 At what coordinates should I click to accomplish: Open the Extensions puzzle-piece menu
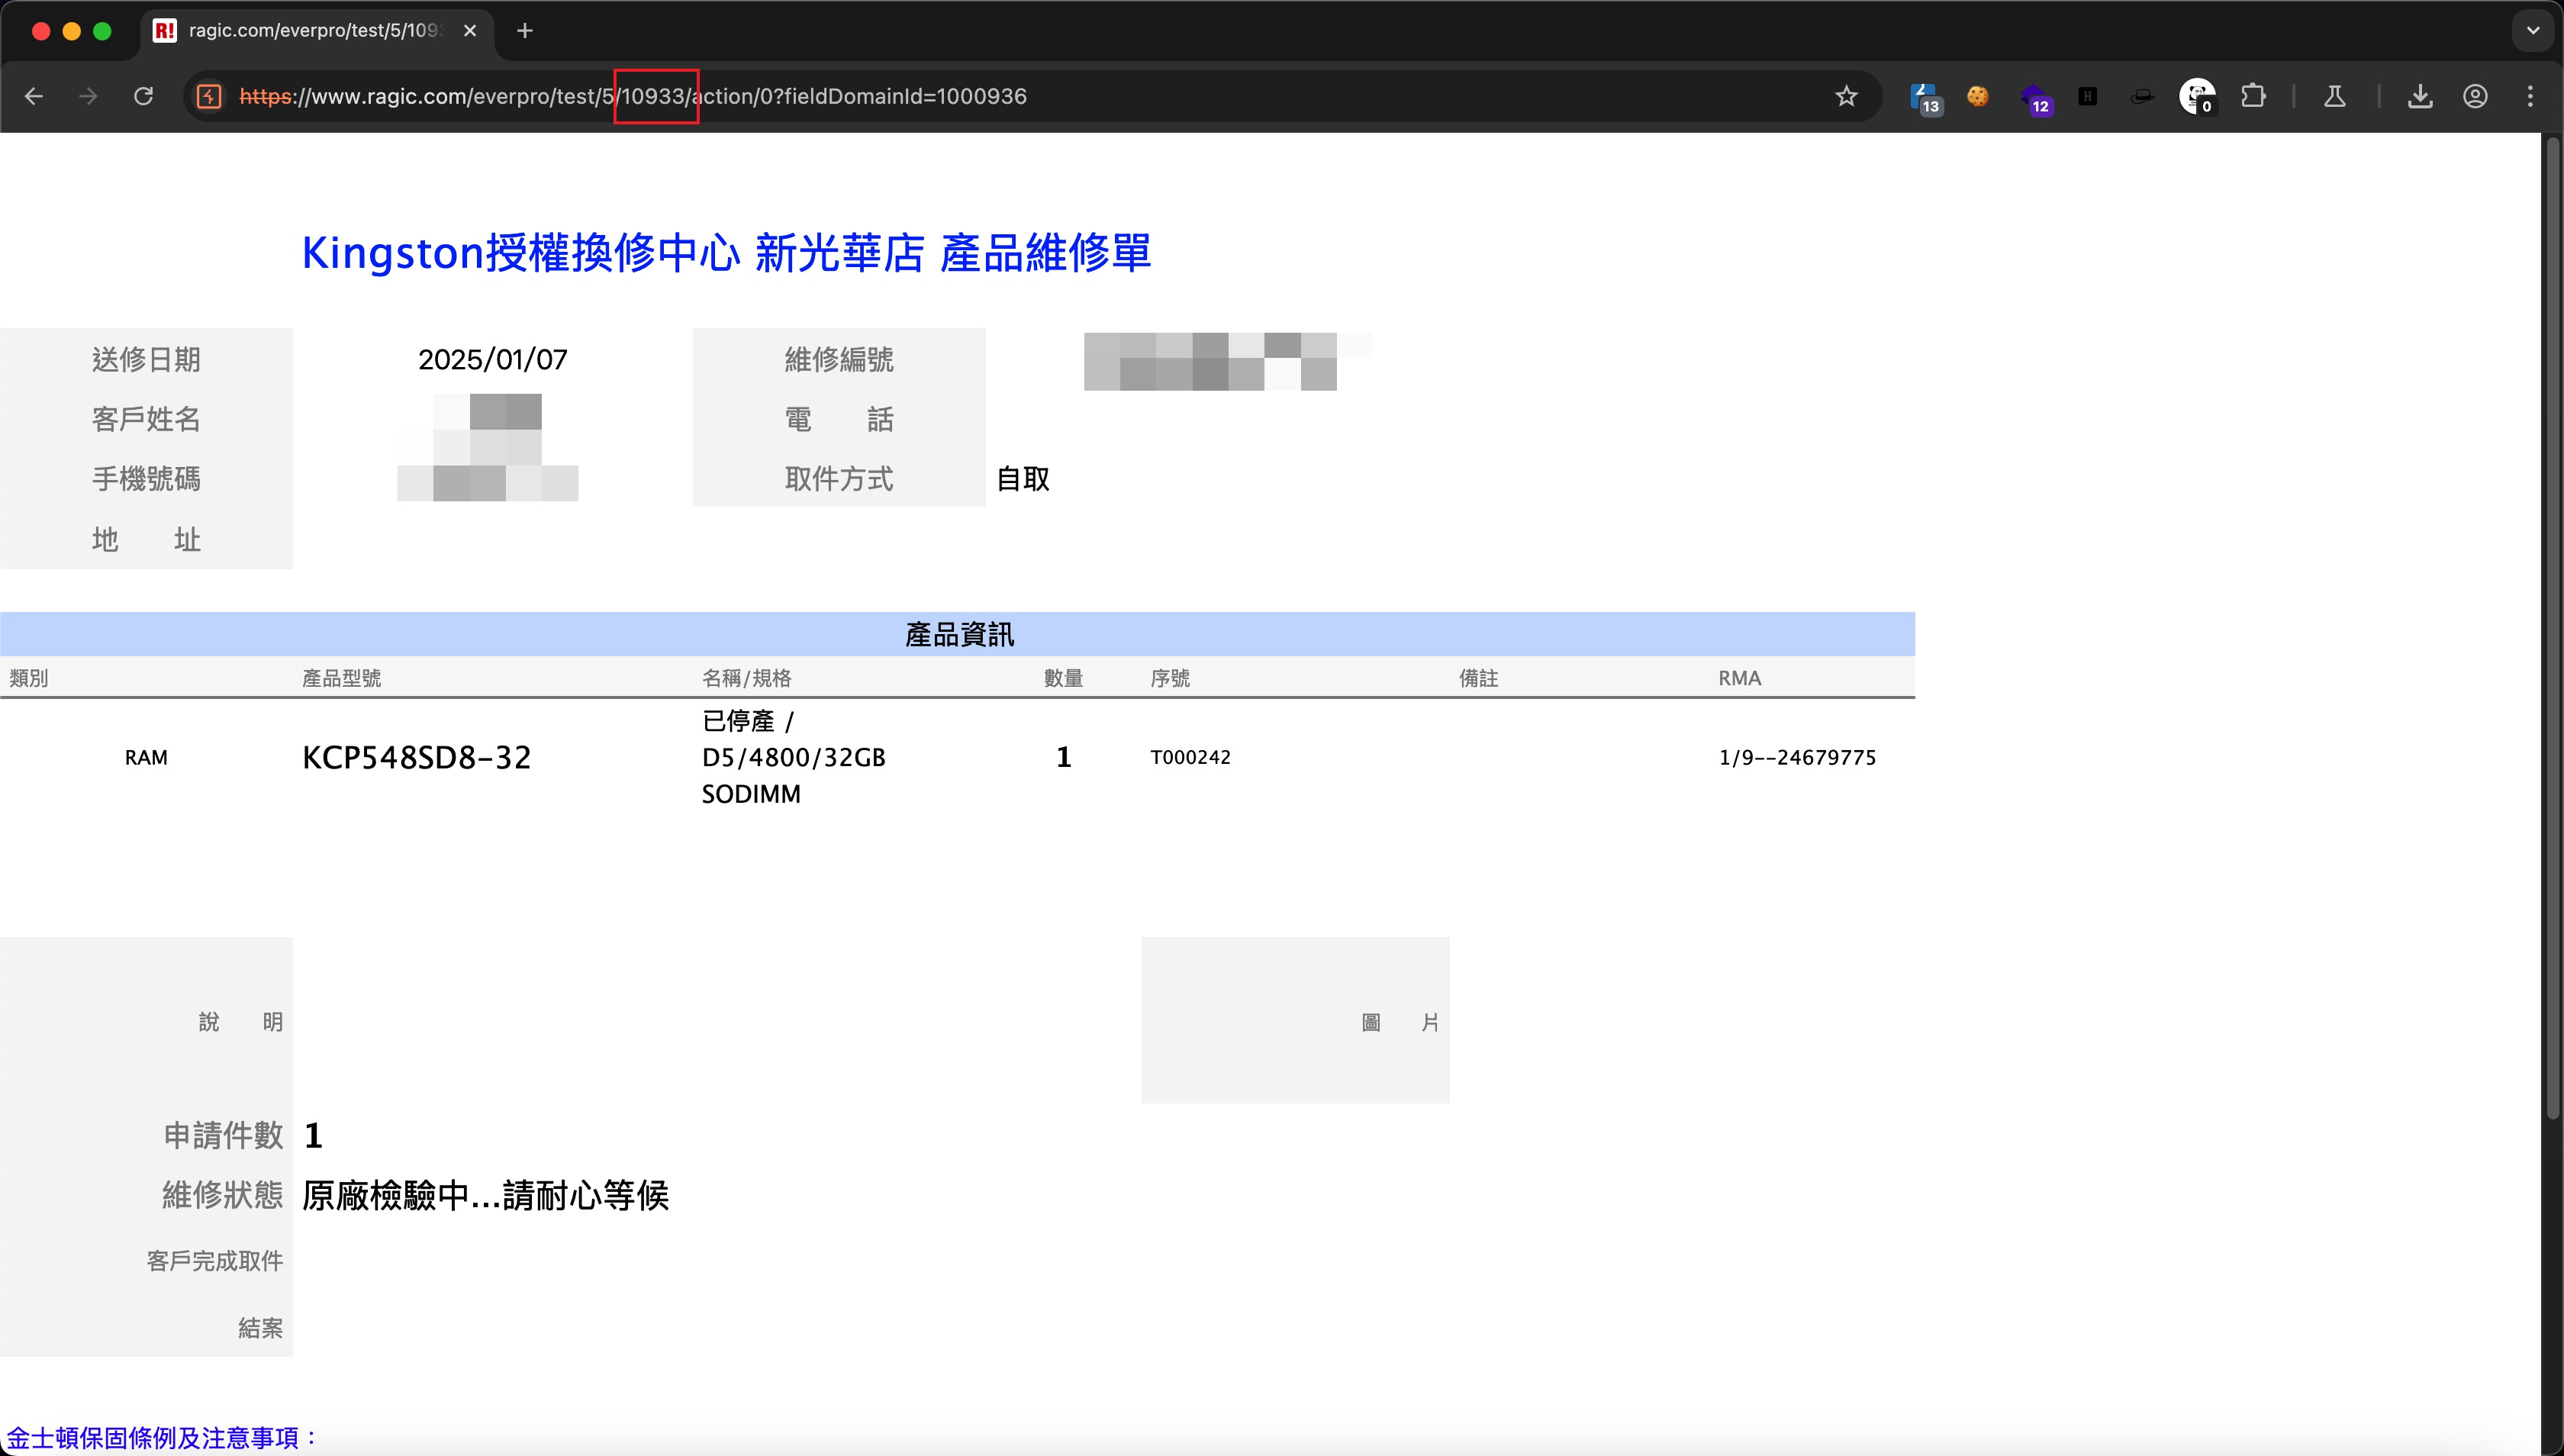[2253, 96]
